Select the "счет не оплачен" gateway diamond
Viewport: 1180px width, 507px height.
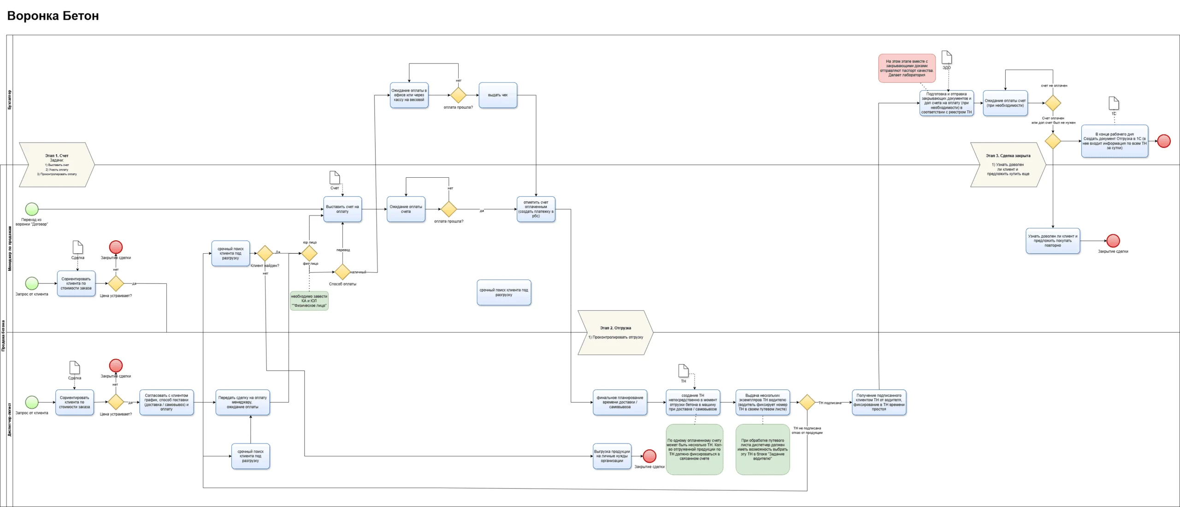tap(1053, 103)
